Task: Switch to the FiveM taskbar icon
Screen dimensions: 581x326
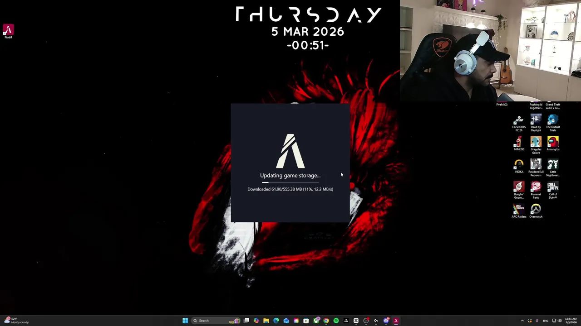Action: (396, 321)
